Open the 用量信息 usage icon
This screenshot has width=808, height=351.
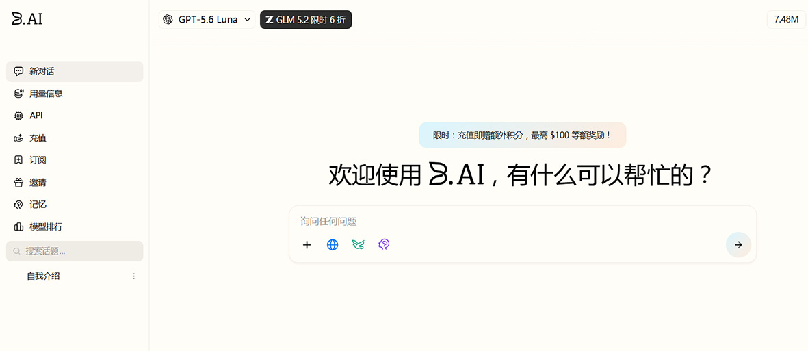click(18, 93)
